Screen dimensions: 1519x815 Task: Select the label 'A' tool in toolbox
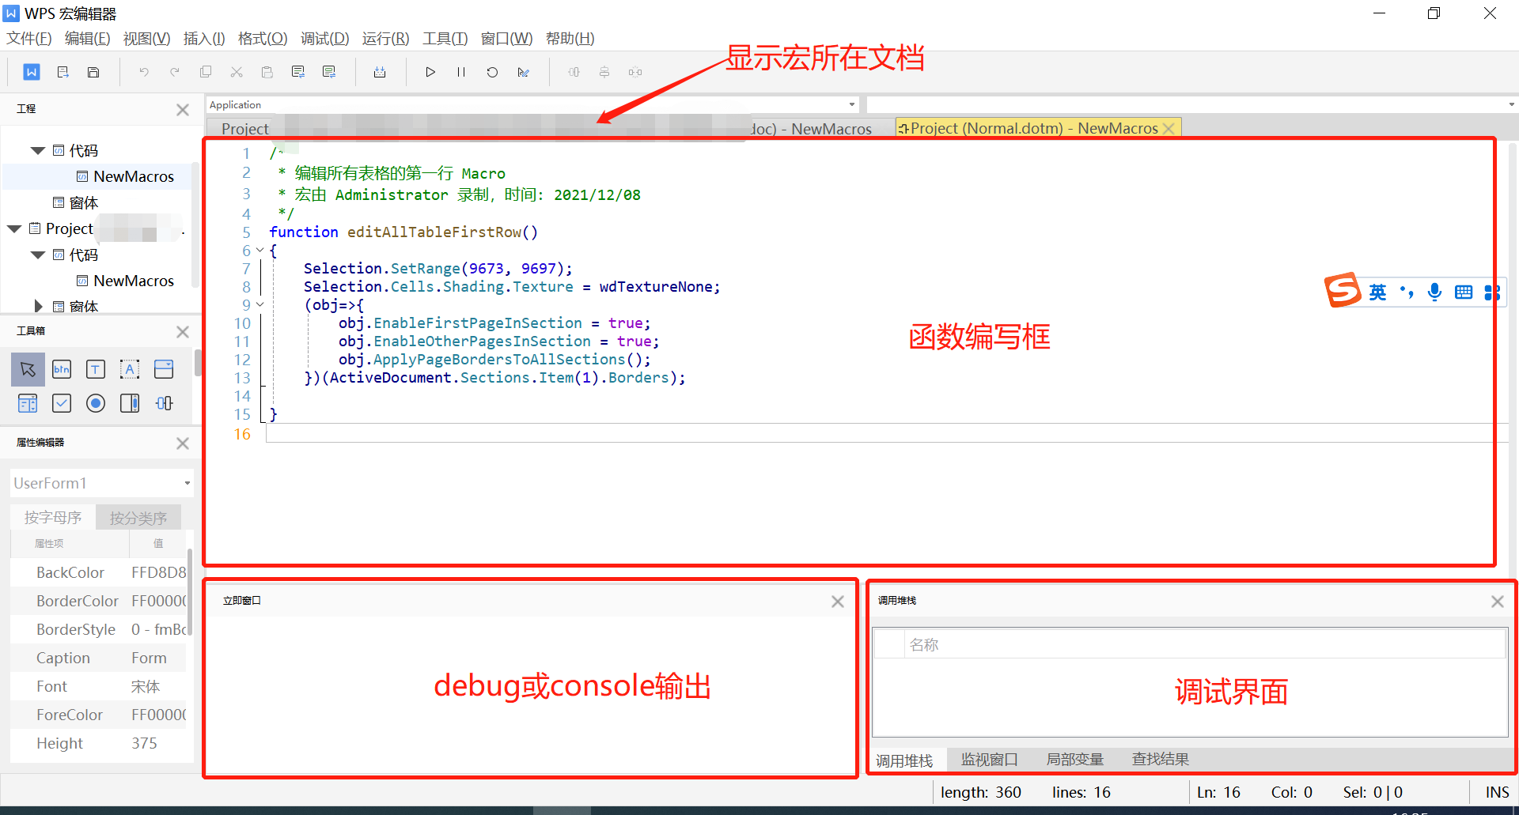tap(130, 369)
